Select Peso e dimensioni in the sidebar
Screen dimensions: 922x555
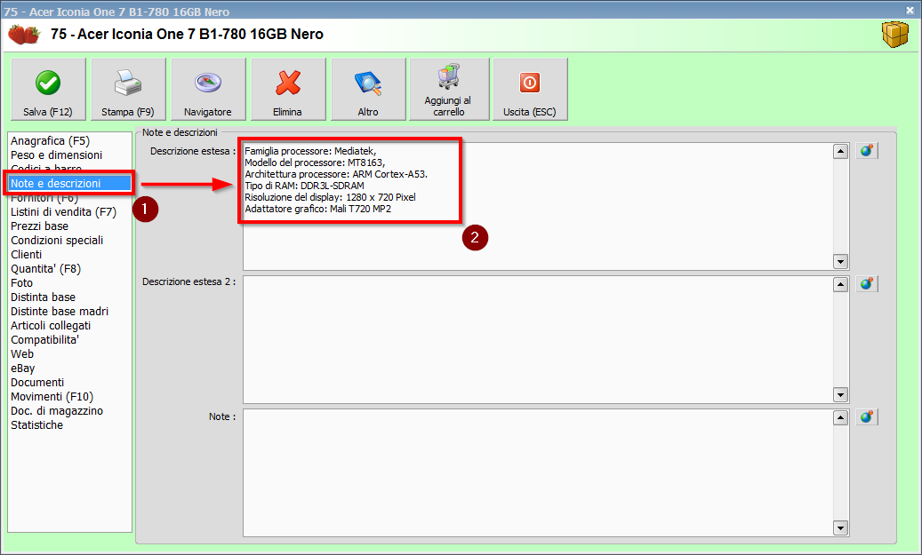56,155
